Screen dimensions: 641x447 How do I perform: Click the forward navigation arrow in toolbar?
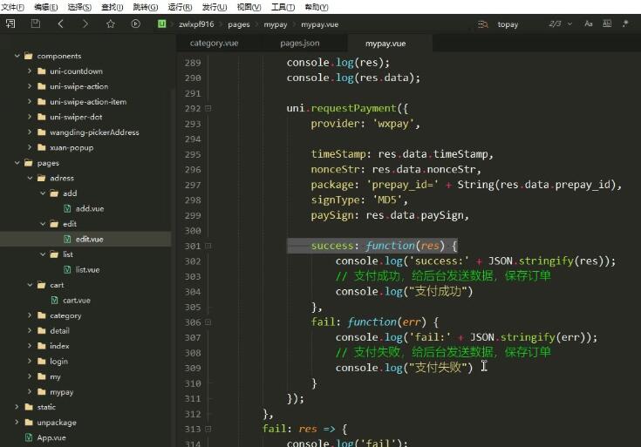pyautogui.click(x=85, y=24)
